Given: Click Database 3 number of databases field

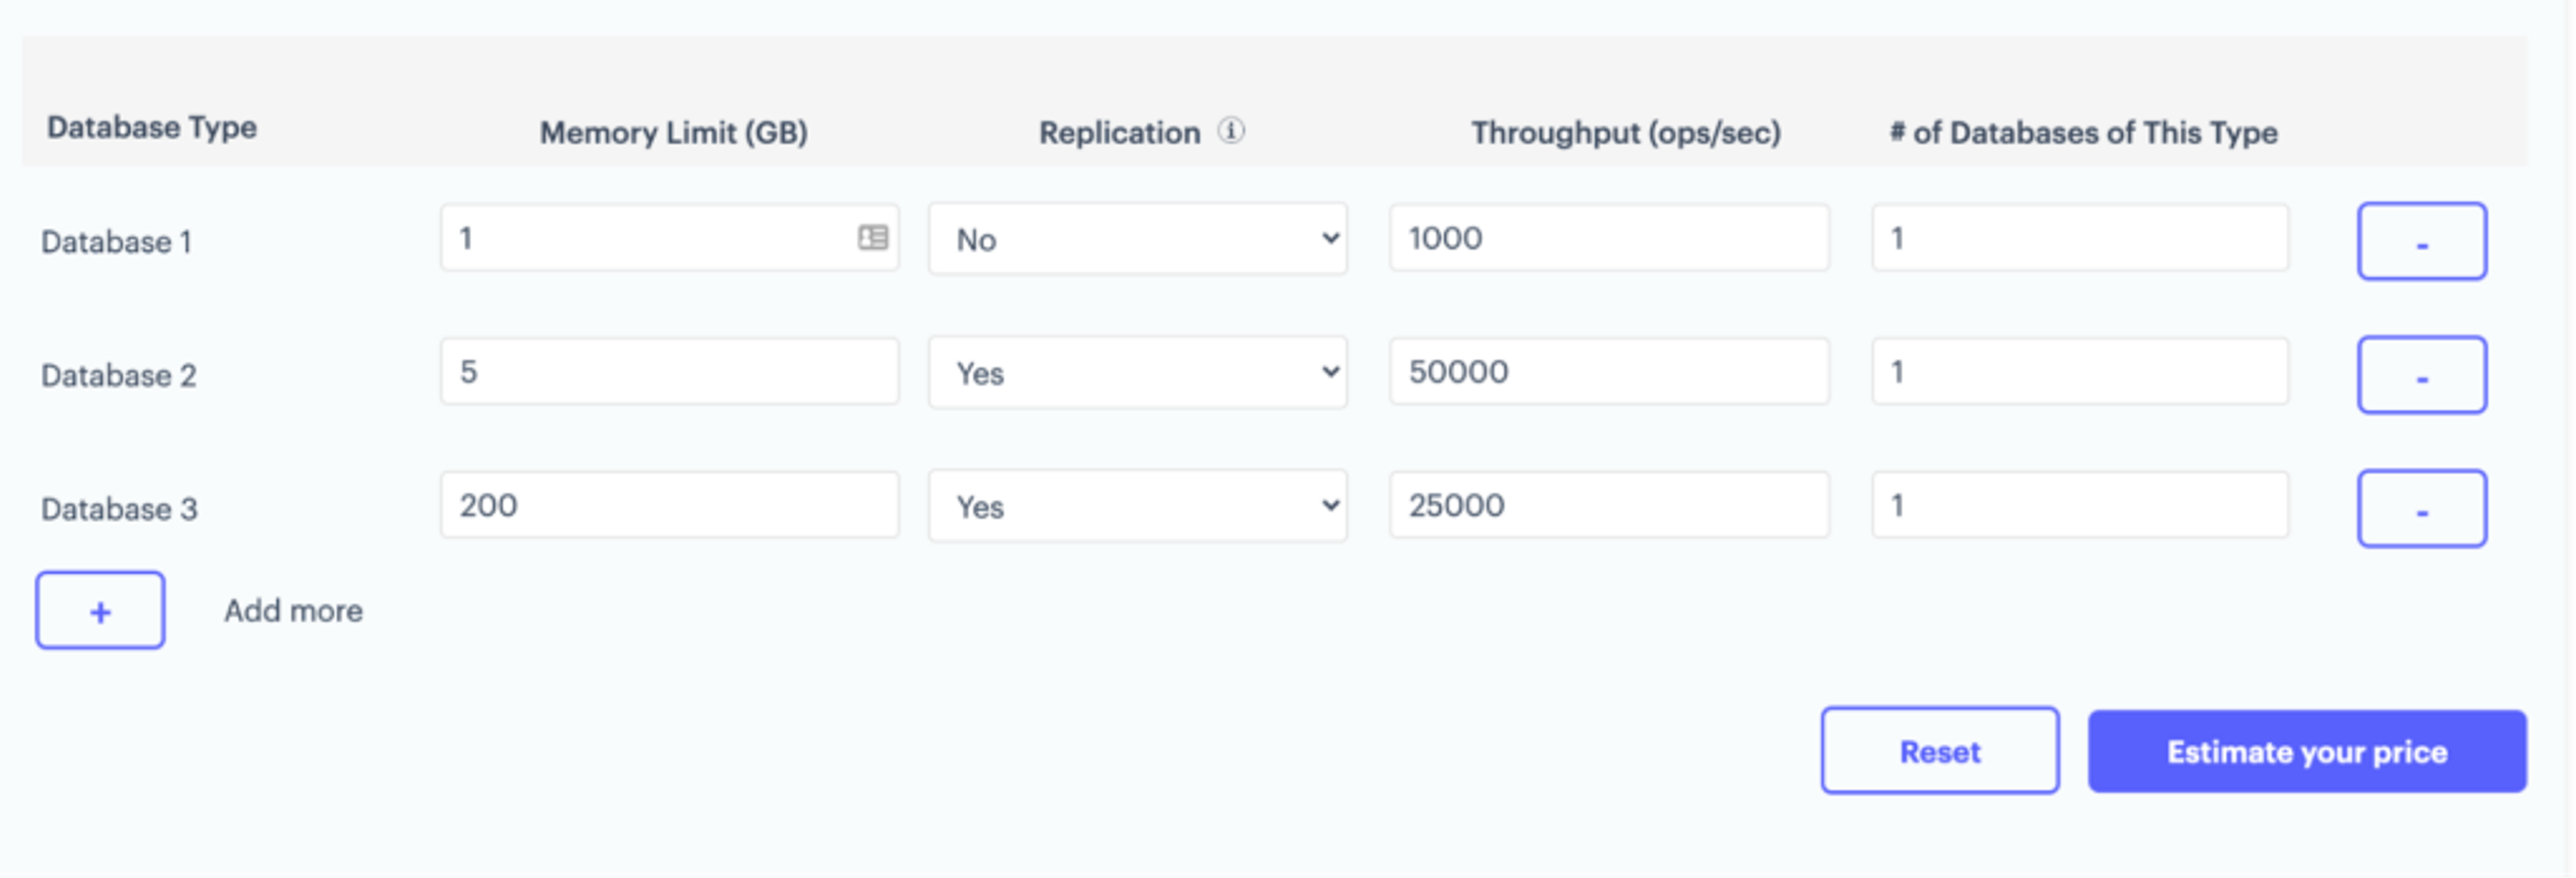Looking at the screenshot, I should 2079,505.
